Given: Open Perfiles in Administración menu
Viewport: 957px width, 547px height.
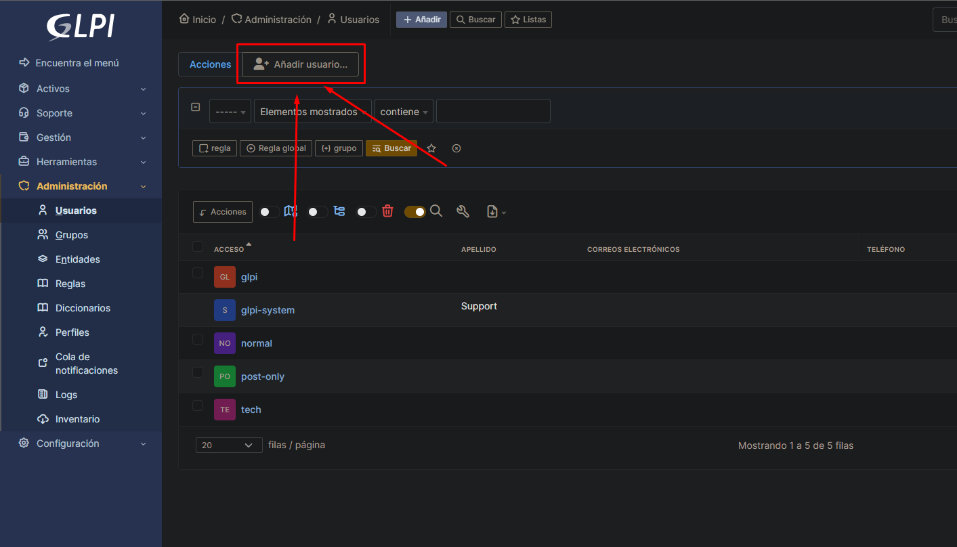Looking at the screenshot, I should coord(72,332).
